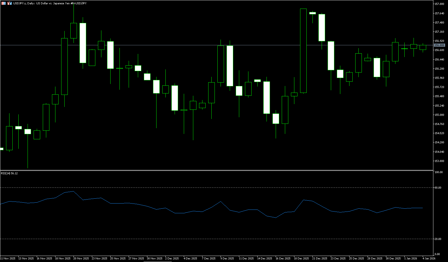Screen dimensions: 448x262
Task: Select the last candlestick on the chart
Action: coord(423,48)
